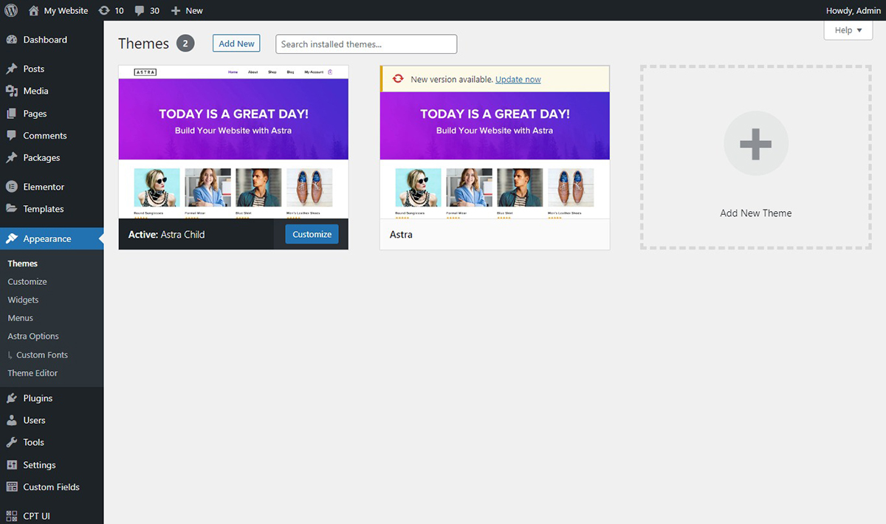This screenshot has height=524, width=886.
Task: Click the Customize button on Astra Child
Action: (x=312, y=234)
